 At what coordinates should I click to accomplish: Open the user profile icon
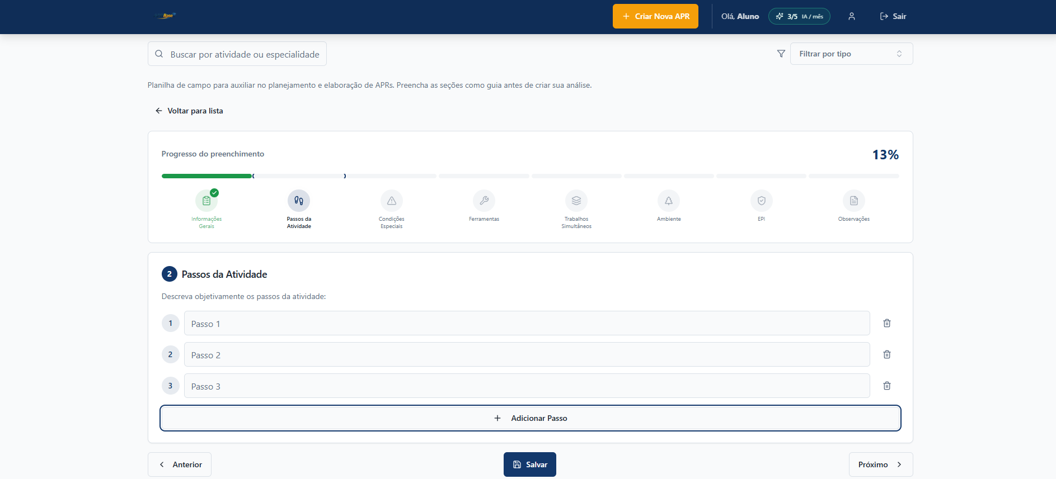852,16
